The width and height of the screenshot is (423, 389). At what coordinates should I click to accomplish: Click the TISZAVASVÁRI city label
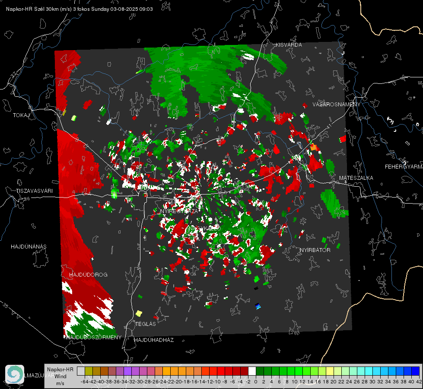[34, 191]
